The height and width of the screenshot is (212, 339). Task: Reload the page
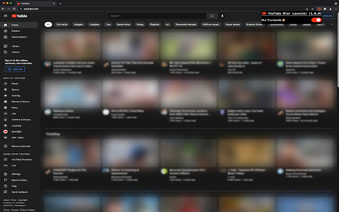[x=14, y=9]
